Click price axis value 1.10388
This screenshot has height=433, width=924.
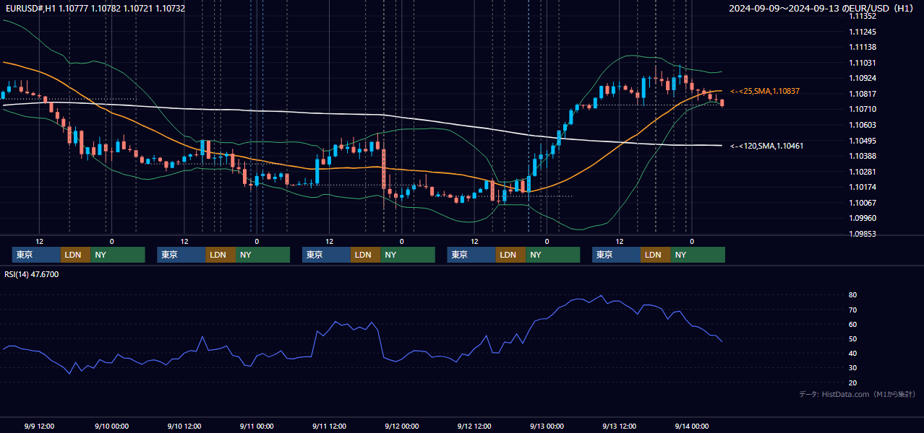click(863, 156)
